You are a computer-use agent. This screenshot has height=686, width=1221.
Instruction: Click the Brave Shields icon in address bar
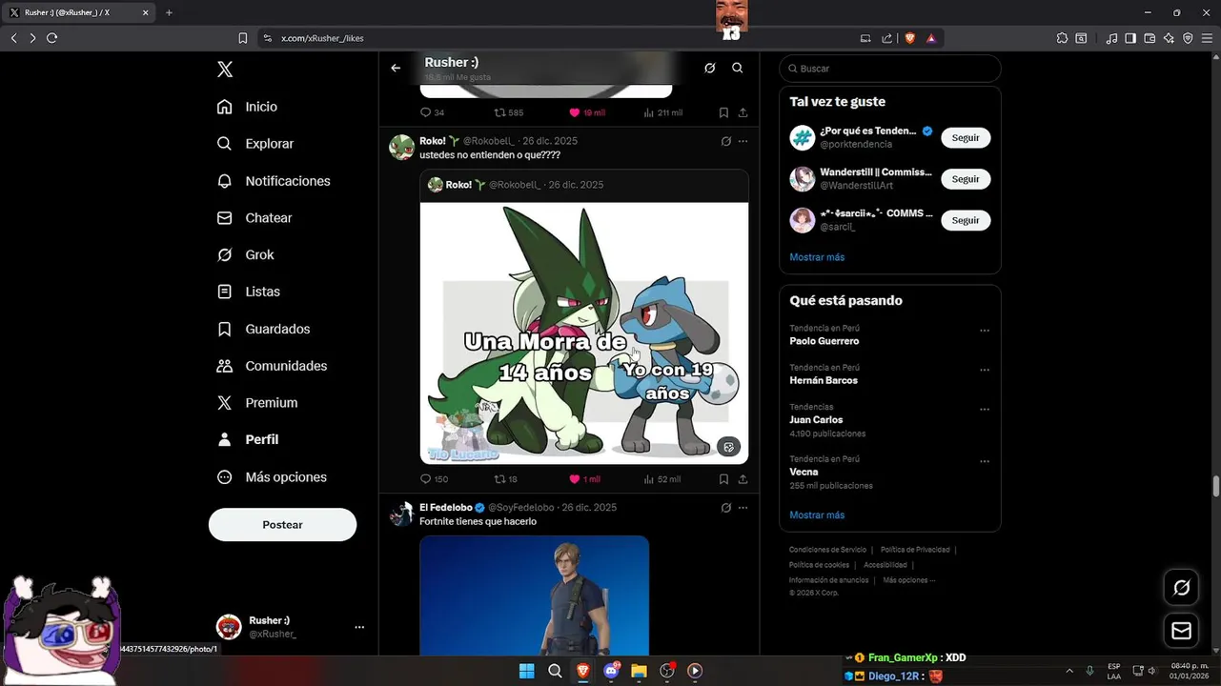coord(909,38)
